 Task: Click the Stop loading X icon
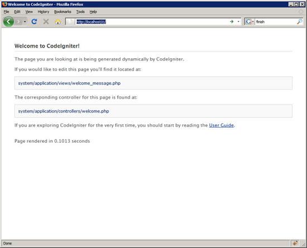[46, 21]
